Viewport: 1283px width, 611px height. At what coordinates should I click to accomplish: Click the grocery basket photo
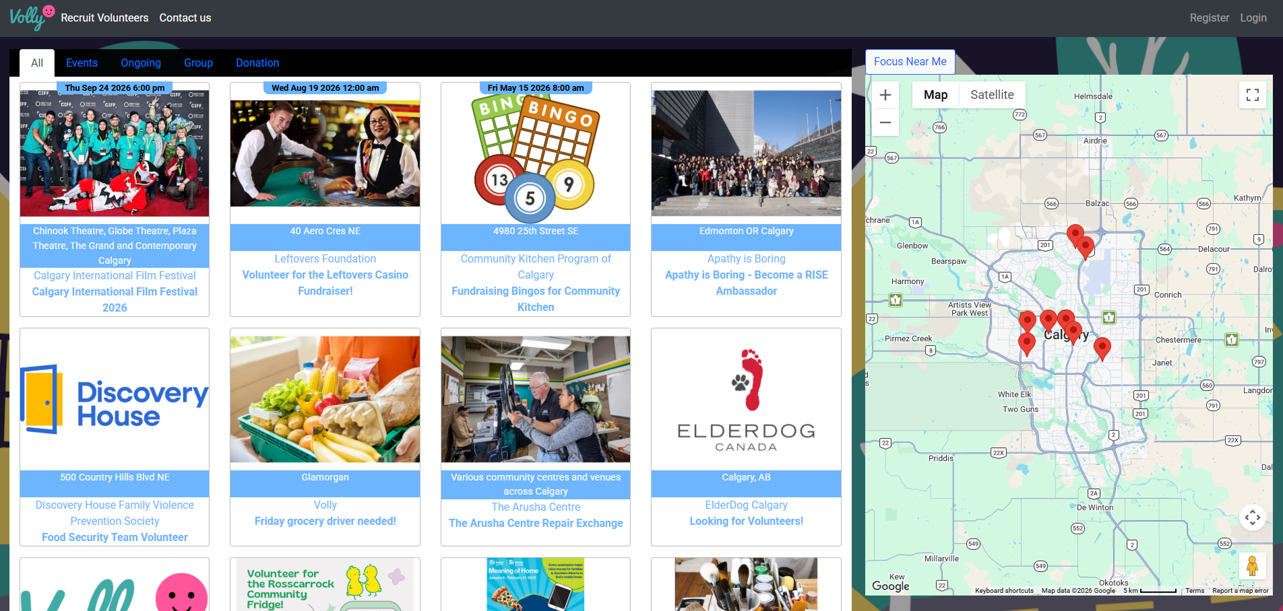coord(325,399)
